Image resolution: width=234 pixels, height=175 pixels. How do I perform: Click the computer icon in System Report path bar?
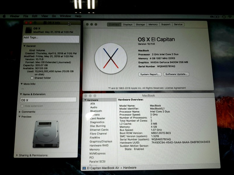(84, 168)
